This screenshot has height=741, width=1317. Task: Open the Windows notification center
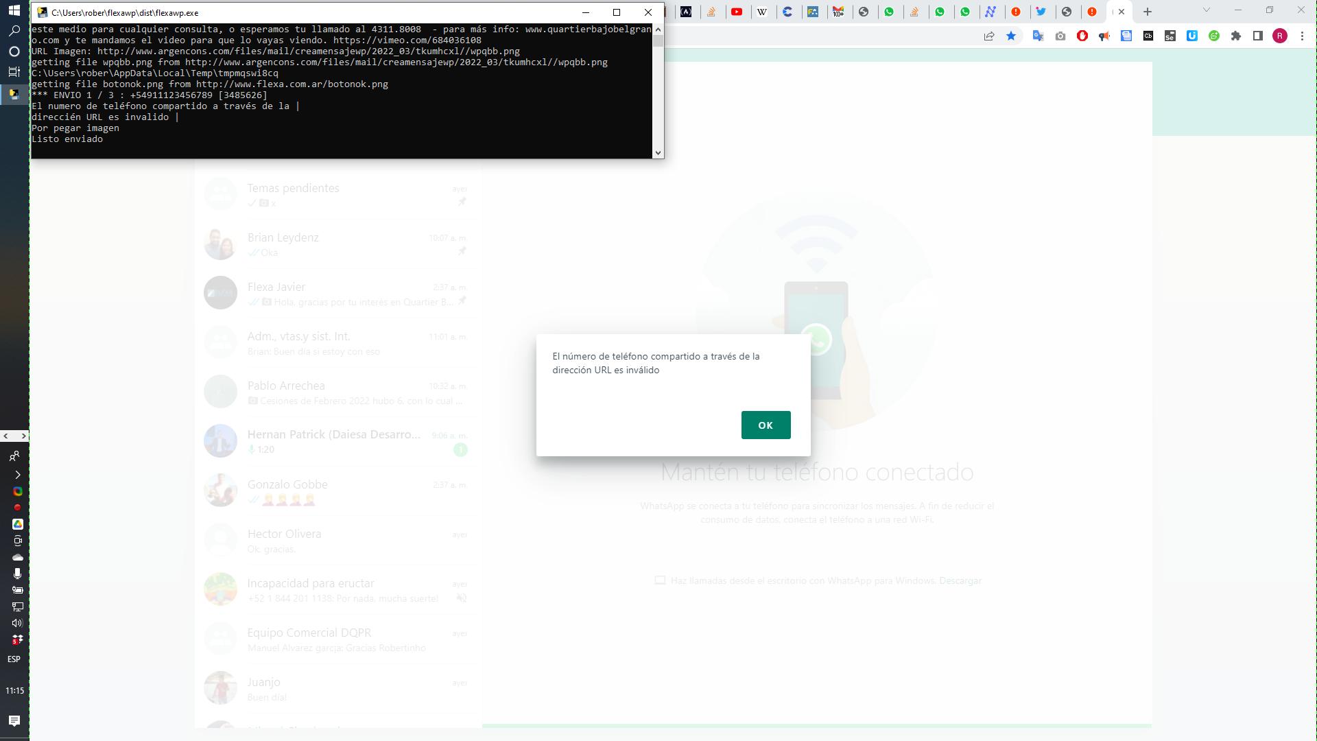(x=14, y=720)
